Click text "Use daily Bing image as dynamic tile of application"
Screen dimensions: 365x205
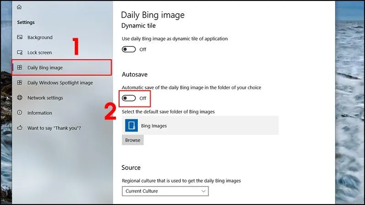[x=175, y=39]
